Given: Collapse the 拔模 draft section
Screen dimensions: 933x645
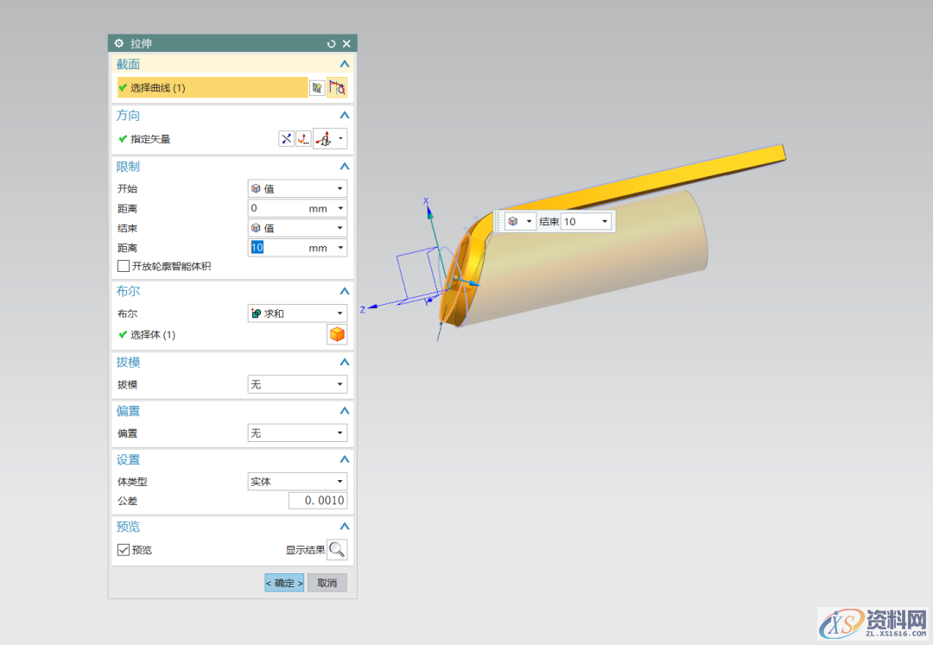Looking at the screenshot, I should pyautogui.click(x=345, y=363).
